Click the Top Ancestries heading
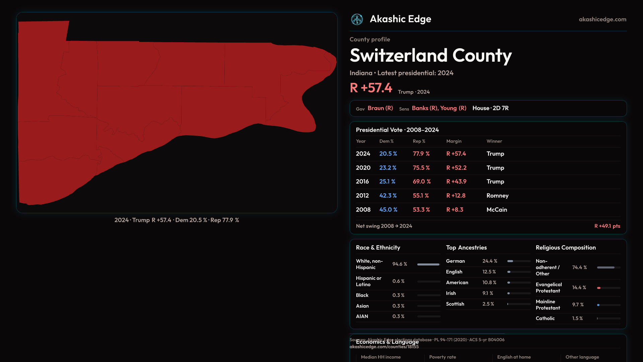The height and width of the screenshot is (362, 643). [x=466, y=248]
